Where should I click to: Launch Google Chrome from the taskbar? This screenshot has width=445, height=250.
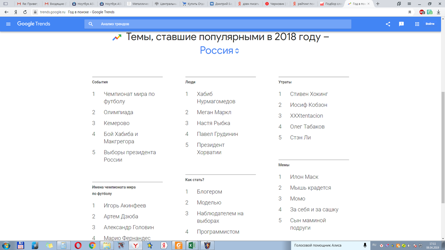point(92,245)
